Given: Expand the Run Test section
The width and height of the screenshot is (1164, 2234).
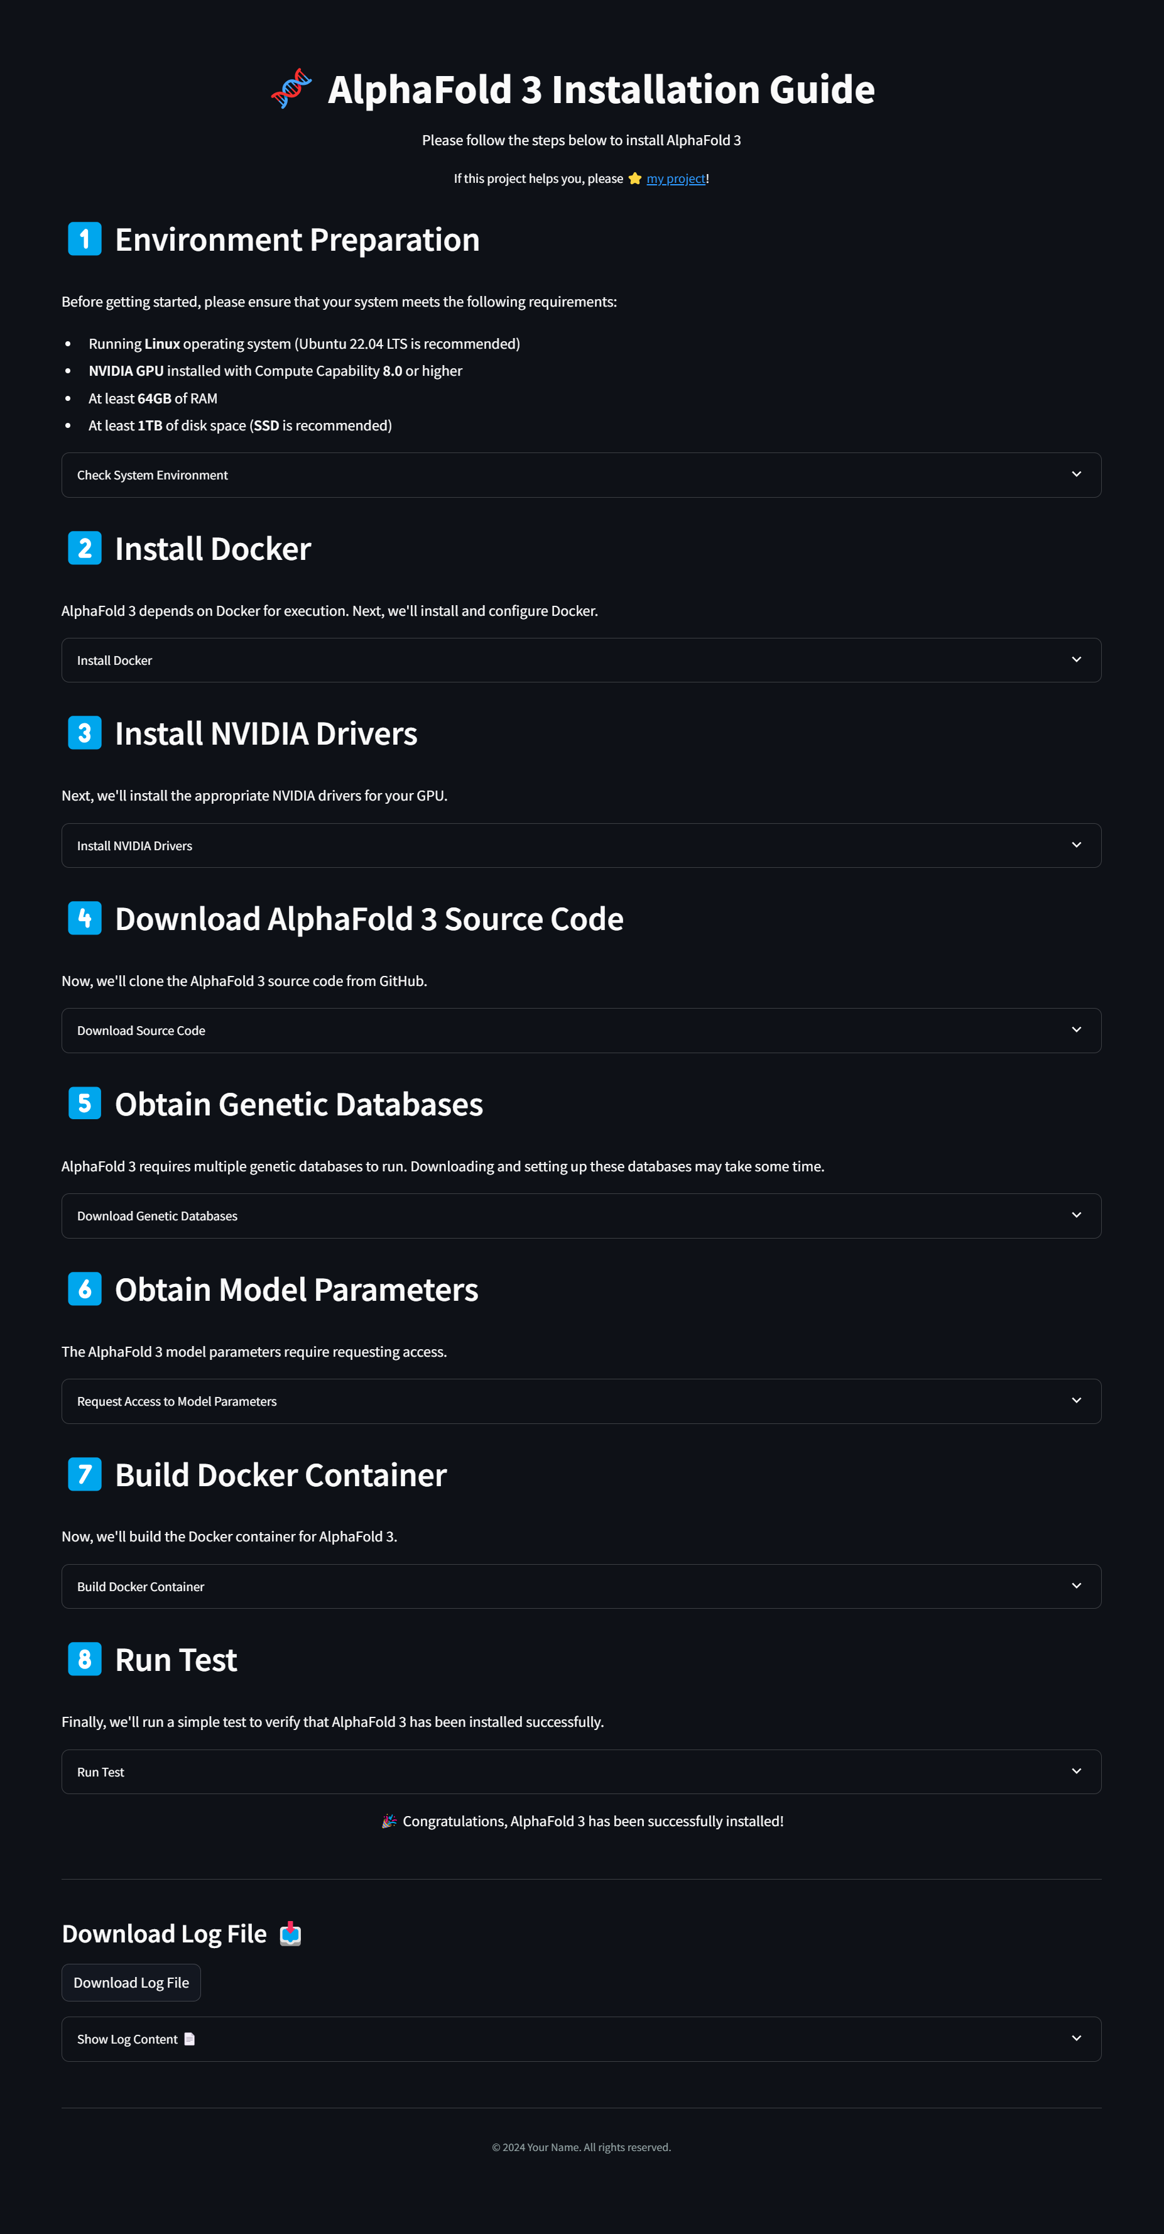Looking at the screenshot, I should click(x=580, y=1771).
